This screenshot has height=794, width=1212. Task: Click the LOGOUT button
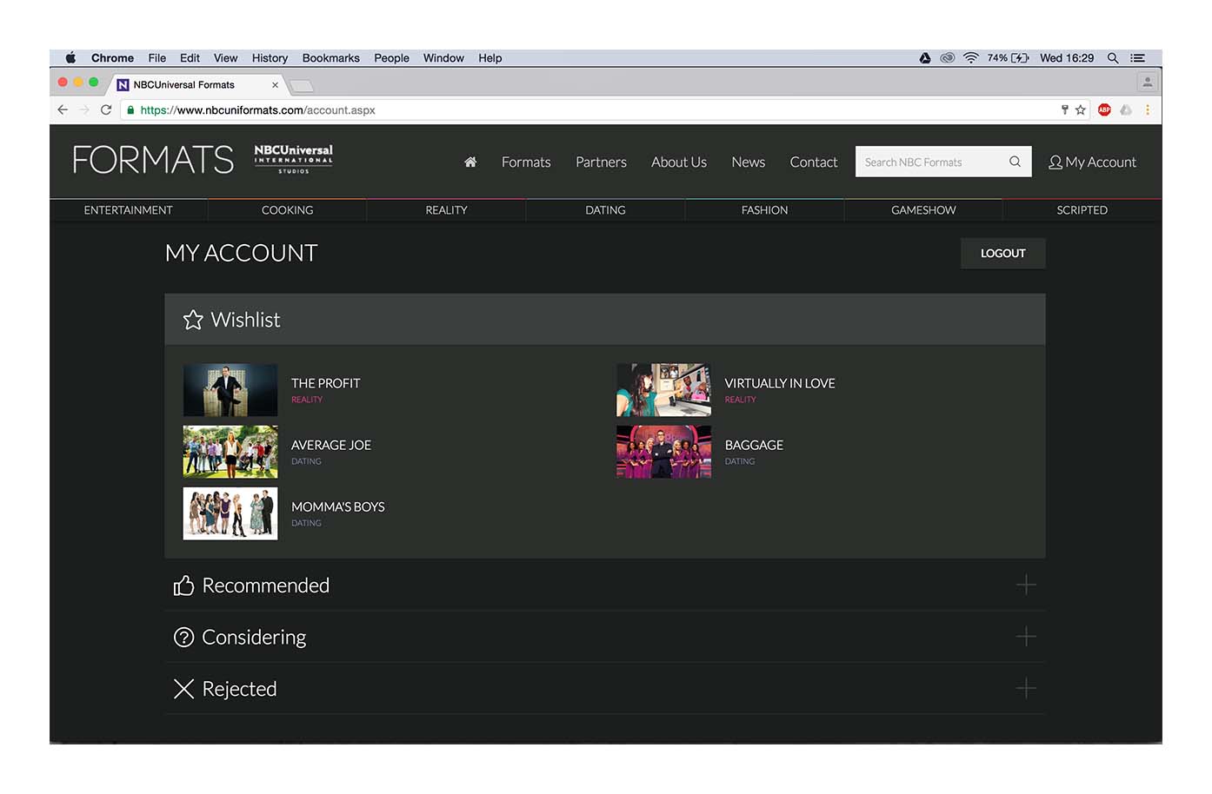(x=1003, y=254)
